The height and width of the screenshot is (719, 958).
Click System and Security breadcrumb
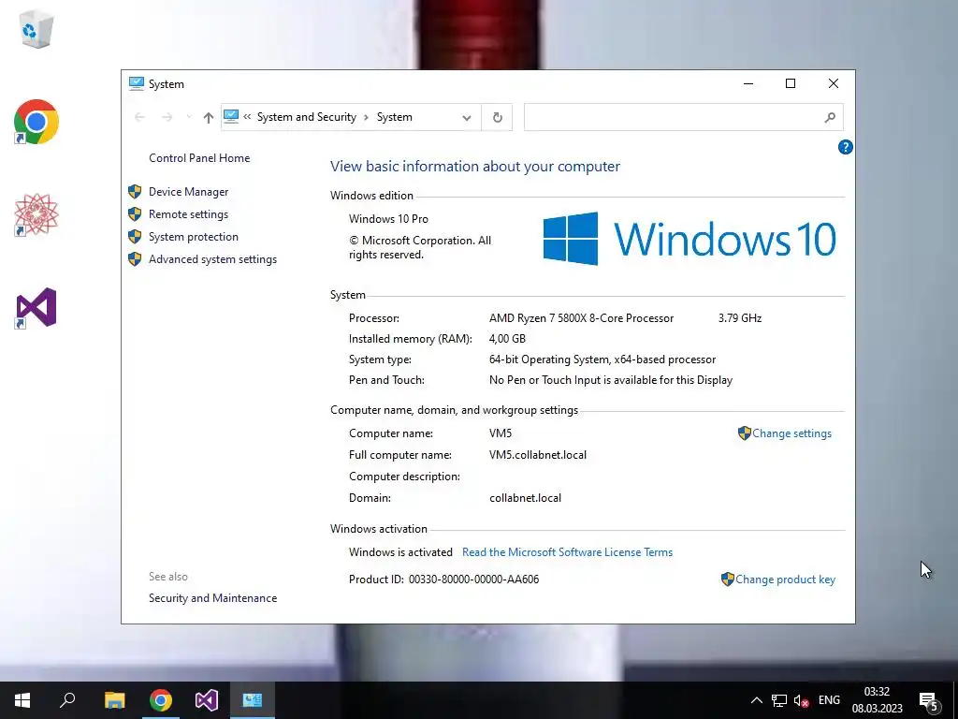307,117
